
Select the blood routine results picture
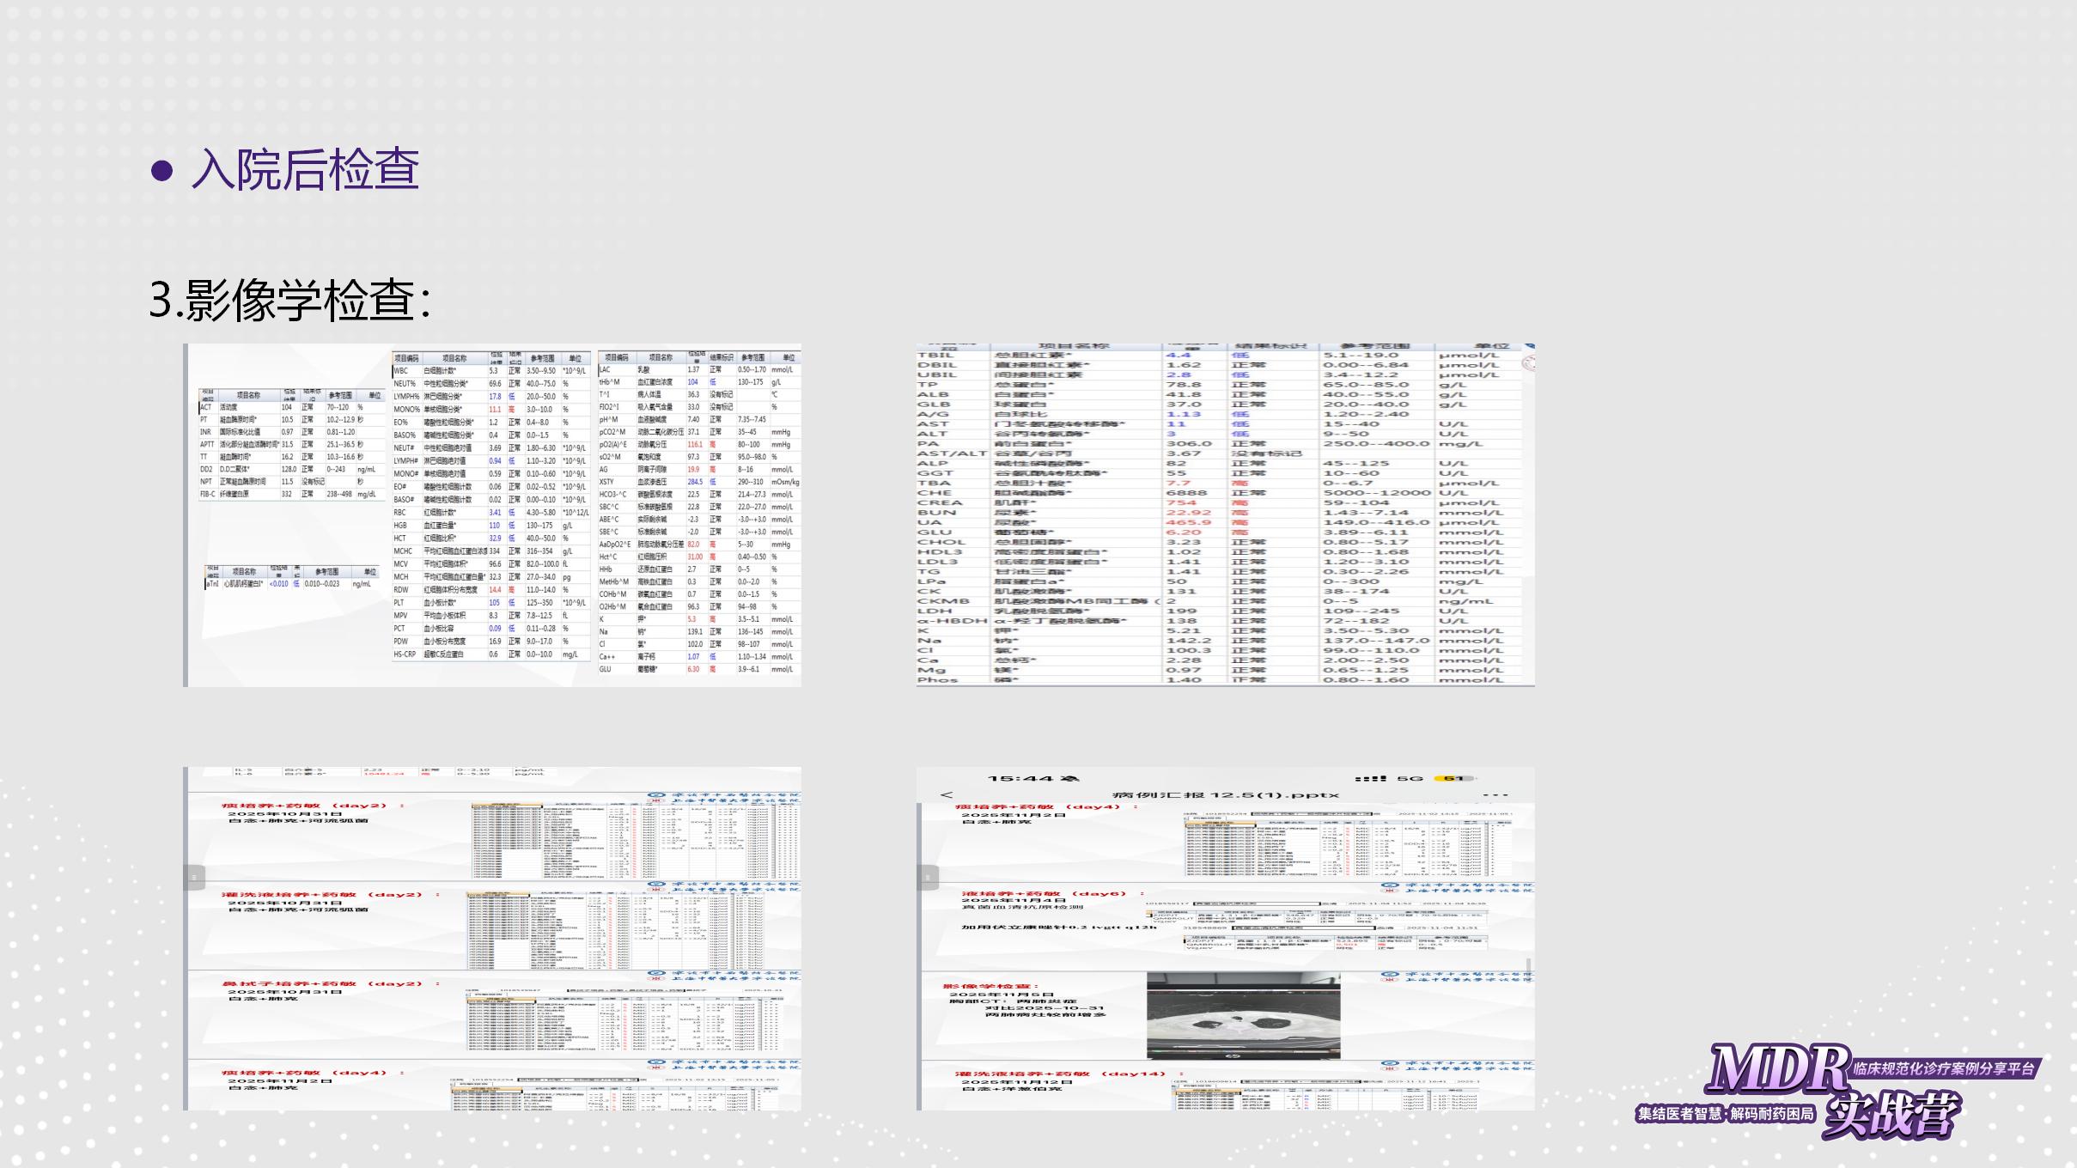point(492,514)
